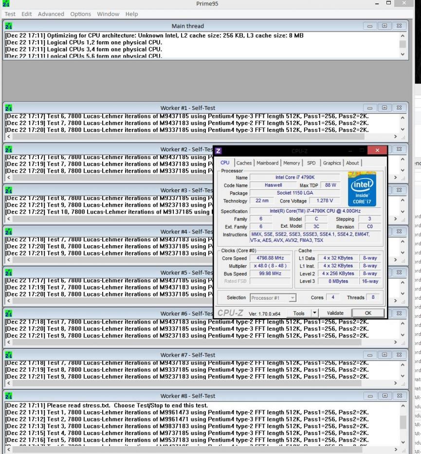The height and width of the screenshot is (454, 421).
Task: Close the Worker #8 window
Action: coord(400,396)
